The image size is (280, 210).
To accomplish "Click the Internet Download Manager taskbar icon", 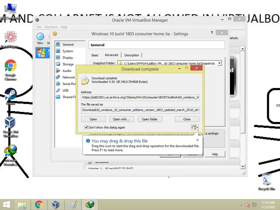I will pos(90,205).
